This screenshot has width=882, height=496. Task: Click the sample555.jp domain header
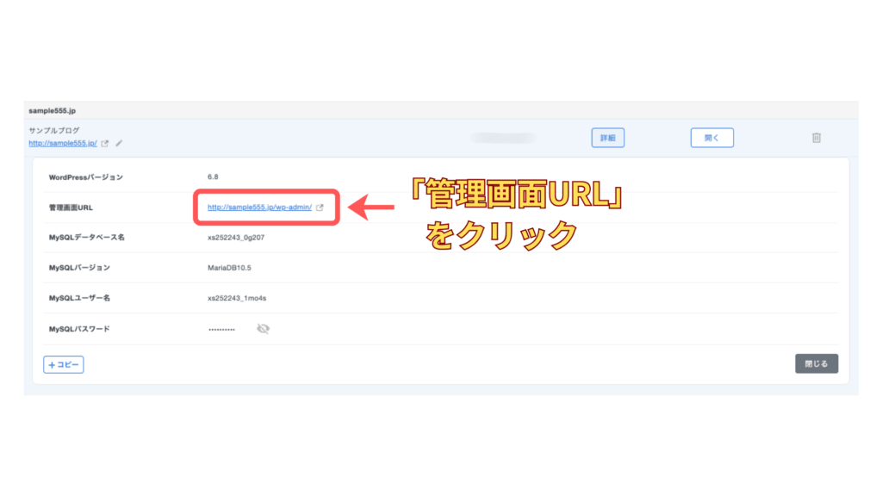[x=53, y=111]
